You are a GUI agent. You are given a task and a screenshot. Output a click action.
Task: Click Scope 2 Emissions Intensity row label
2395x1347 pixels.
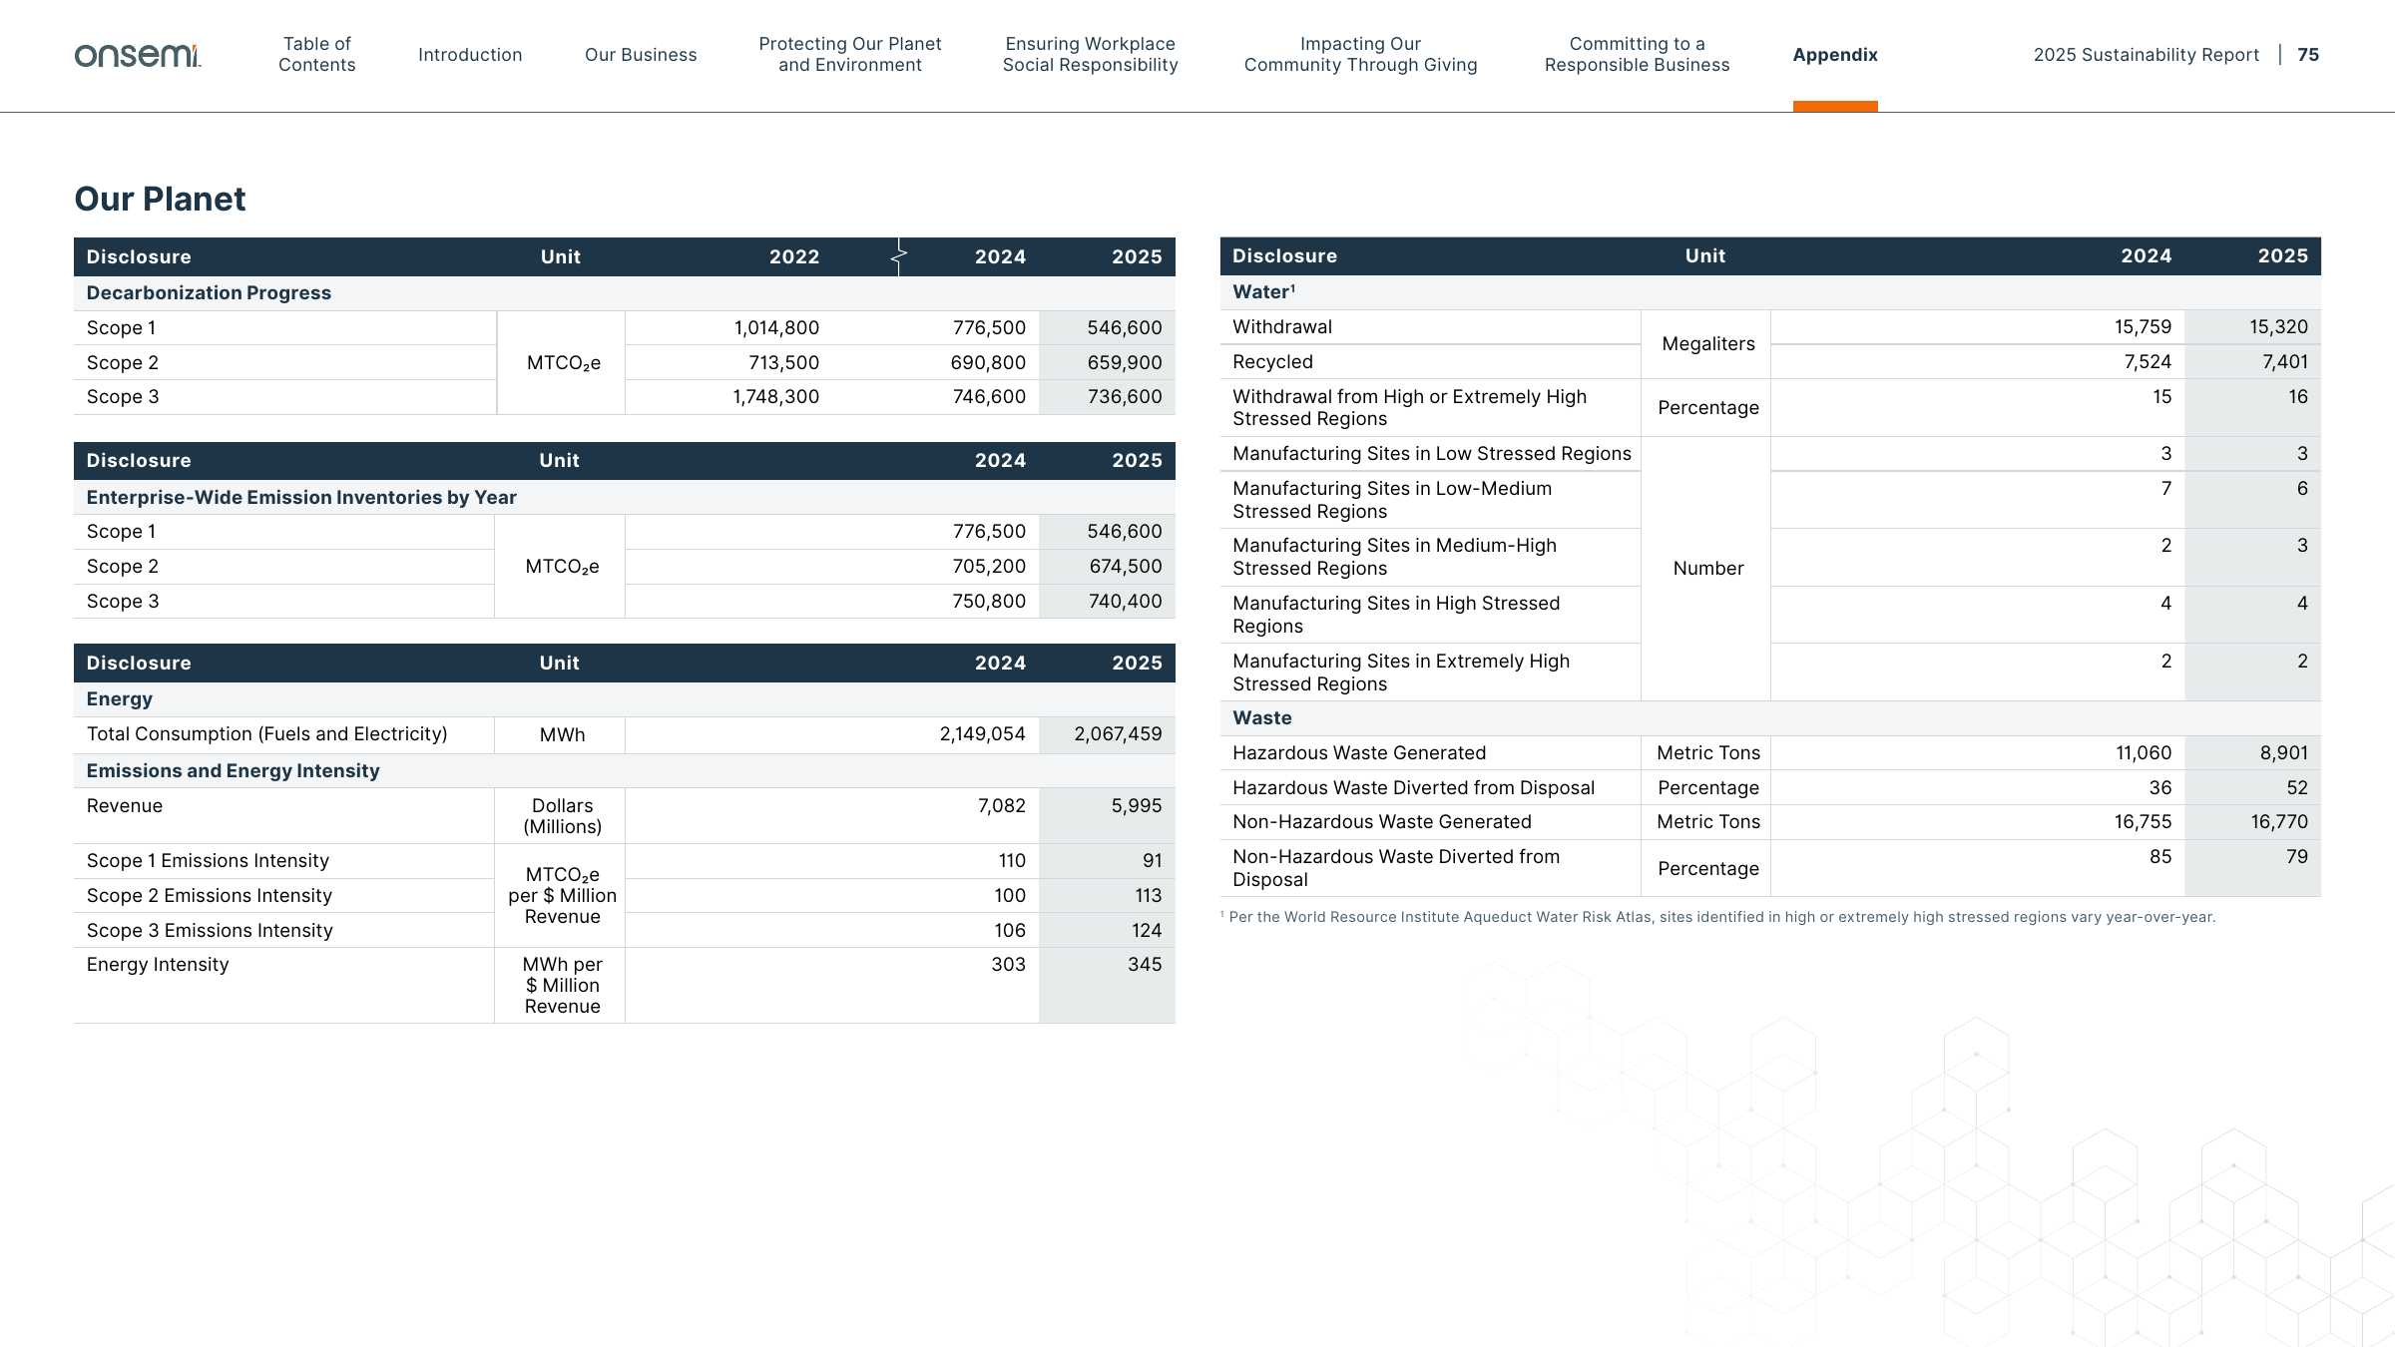click(209, 896)
